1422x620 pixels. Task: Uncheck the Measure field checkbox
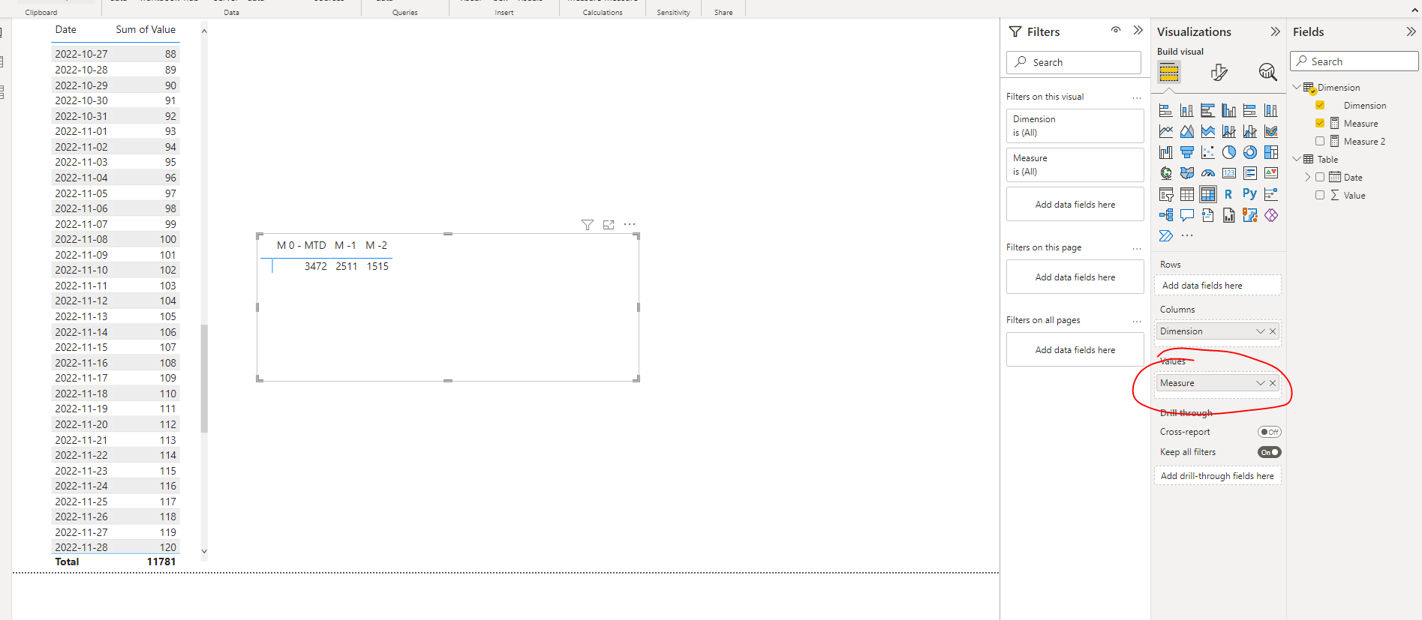pos(1320,123)
